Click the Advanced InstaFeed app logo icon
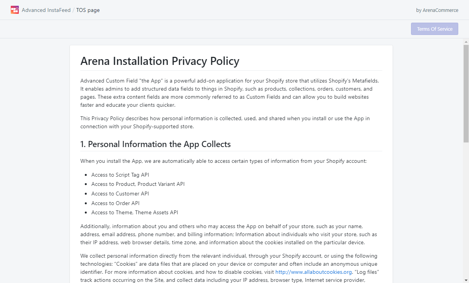This screenshot has height=283, width=469. click(x=15, y=10)
